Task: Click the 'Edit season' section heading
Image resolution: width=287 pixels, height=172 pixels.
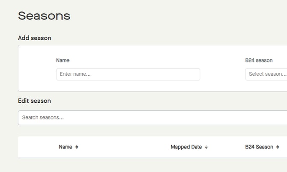Action: 34,101
